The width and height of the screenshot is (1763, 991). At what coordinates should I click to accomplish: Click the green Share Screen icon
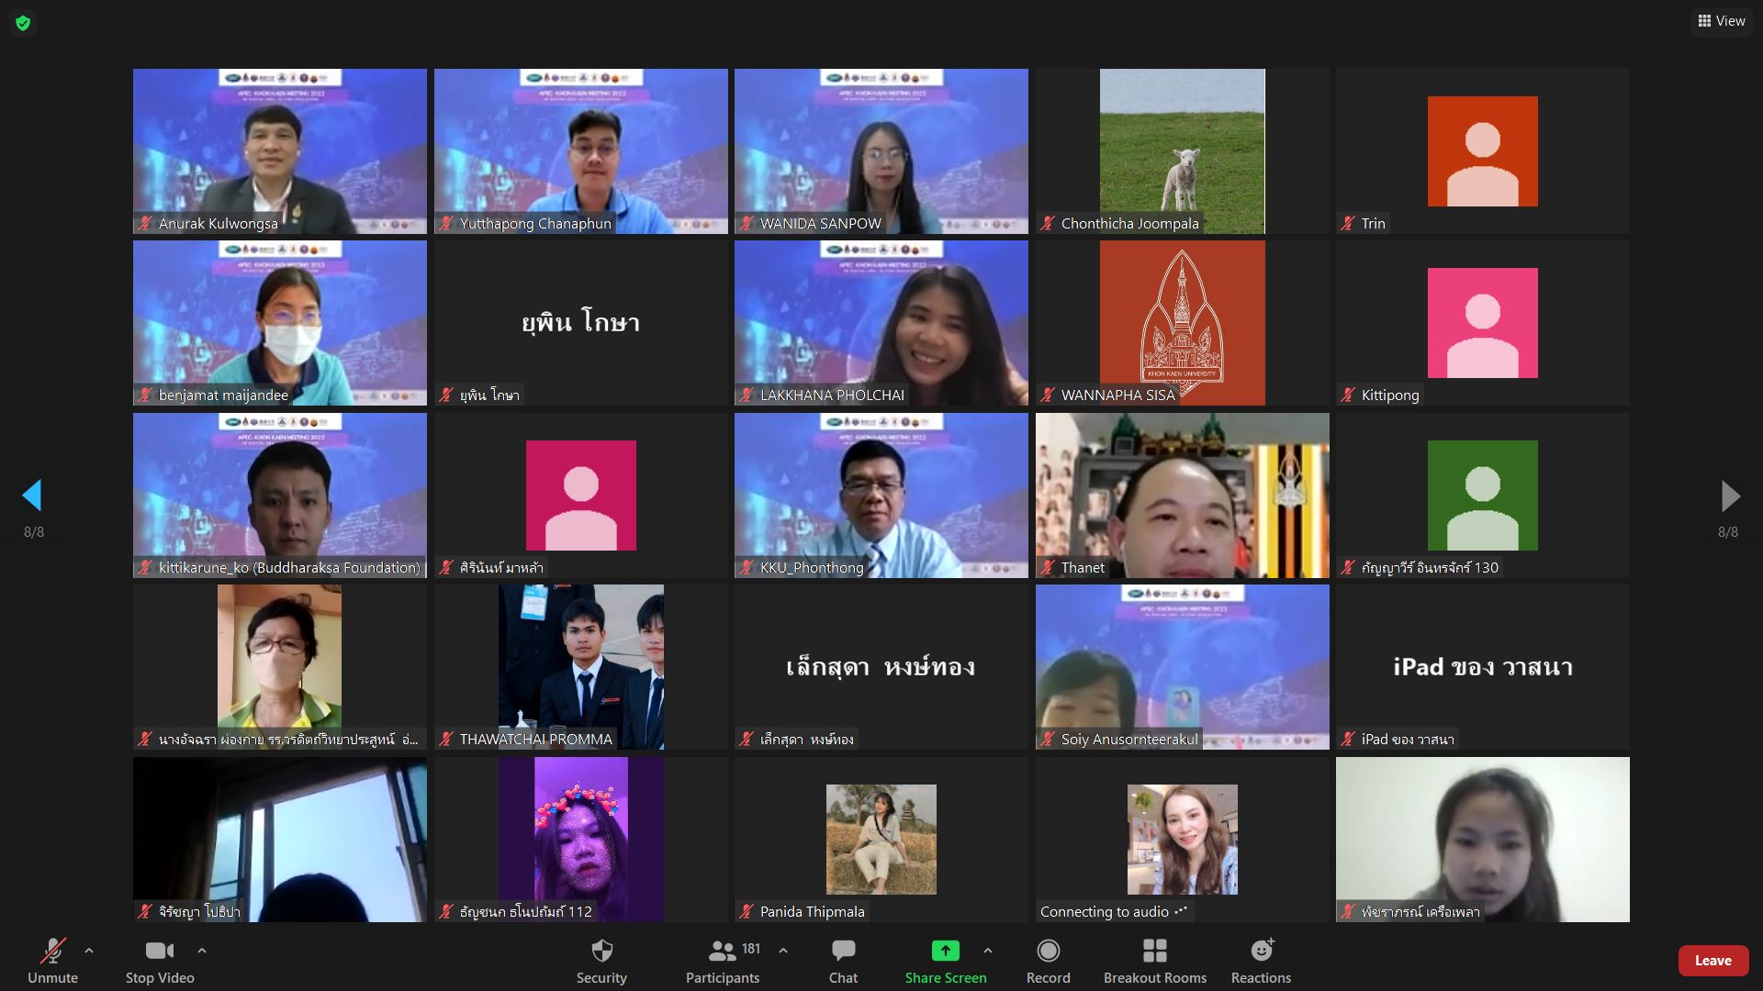(945, 952)
